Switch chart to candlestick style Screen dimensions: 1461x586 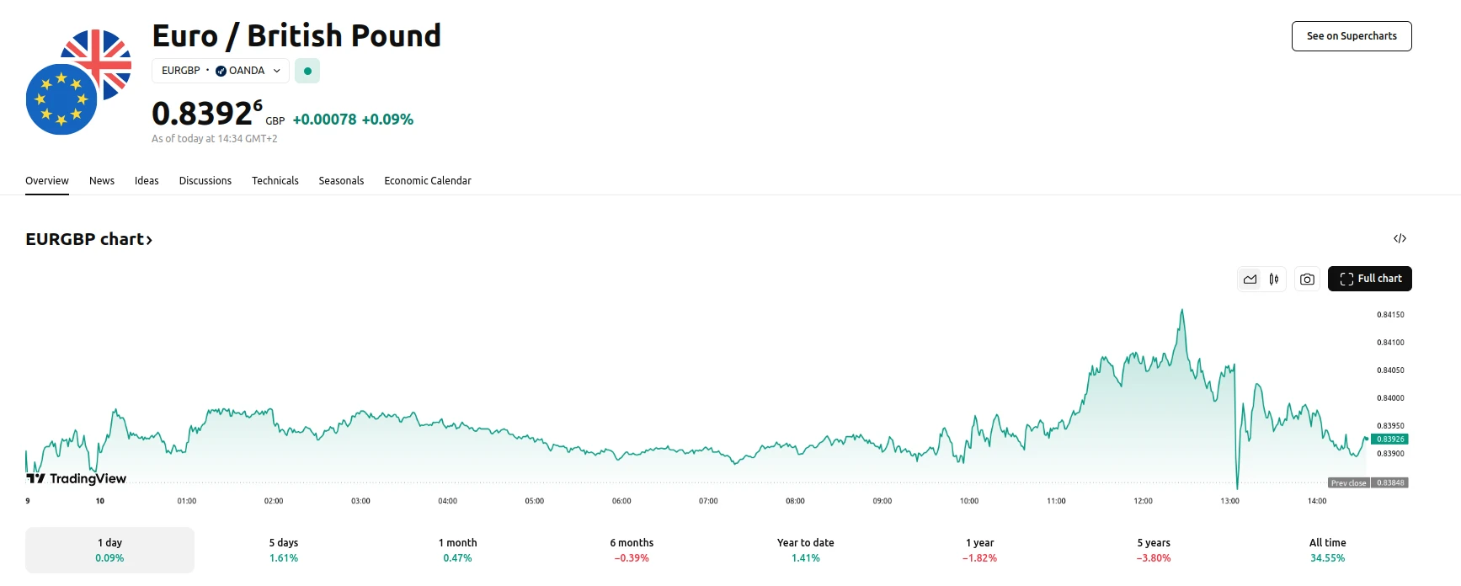tap(1273, 279)
